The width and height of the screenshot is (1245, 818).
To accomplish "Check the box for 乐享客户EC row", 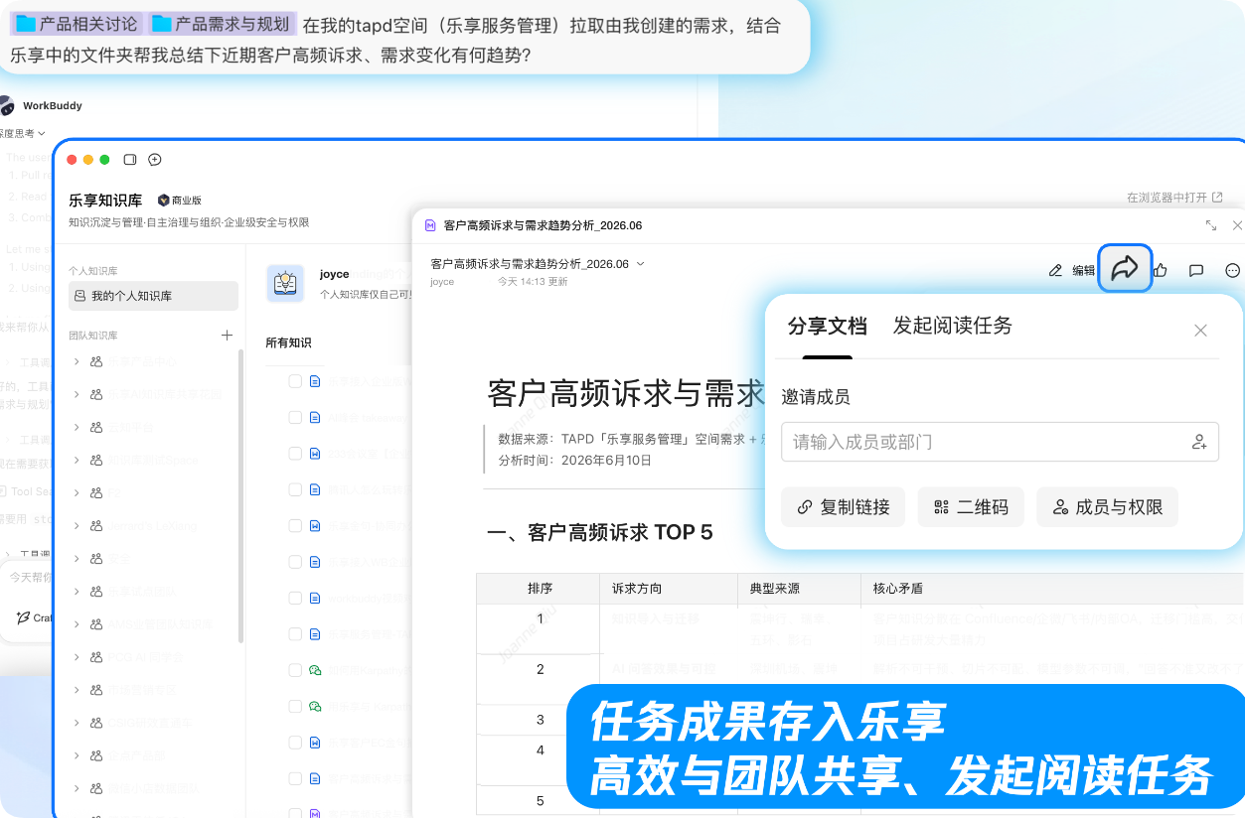I will 295,743.
